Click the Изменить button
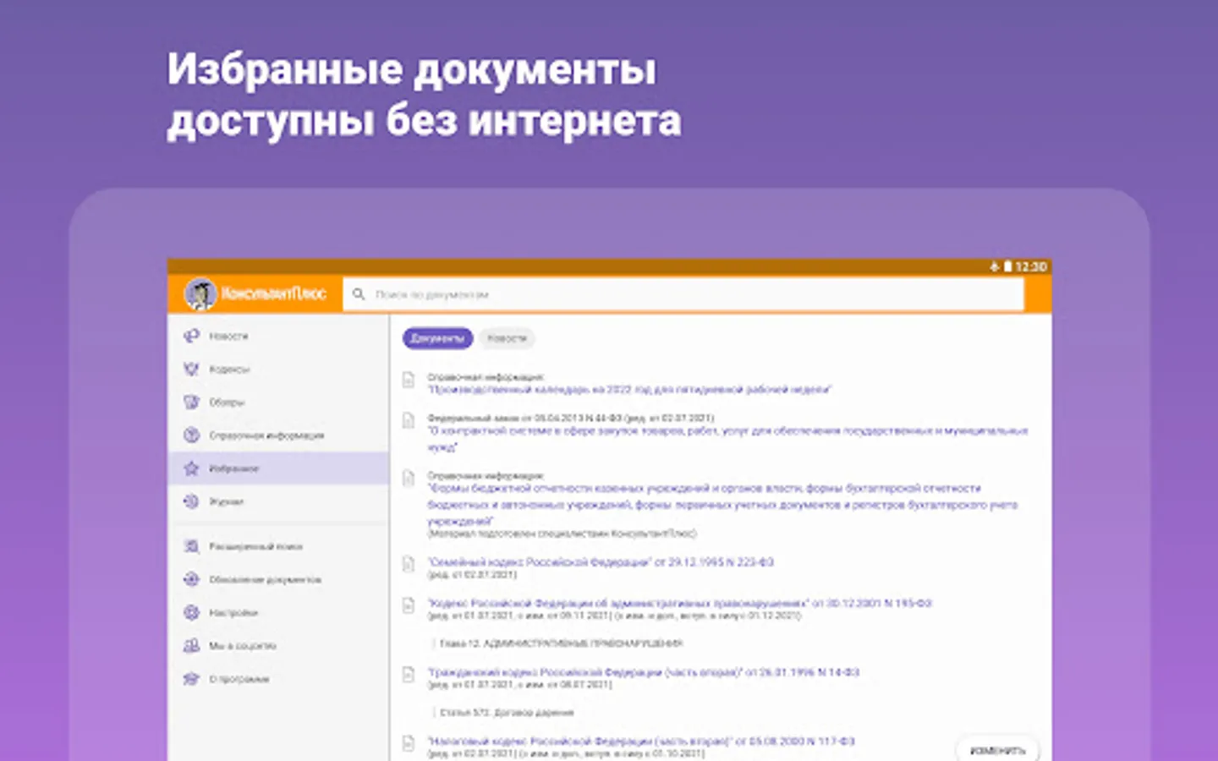Image resolution: width=1218 pixels, height=761 pixels. click(997, 750)
